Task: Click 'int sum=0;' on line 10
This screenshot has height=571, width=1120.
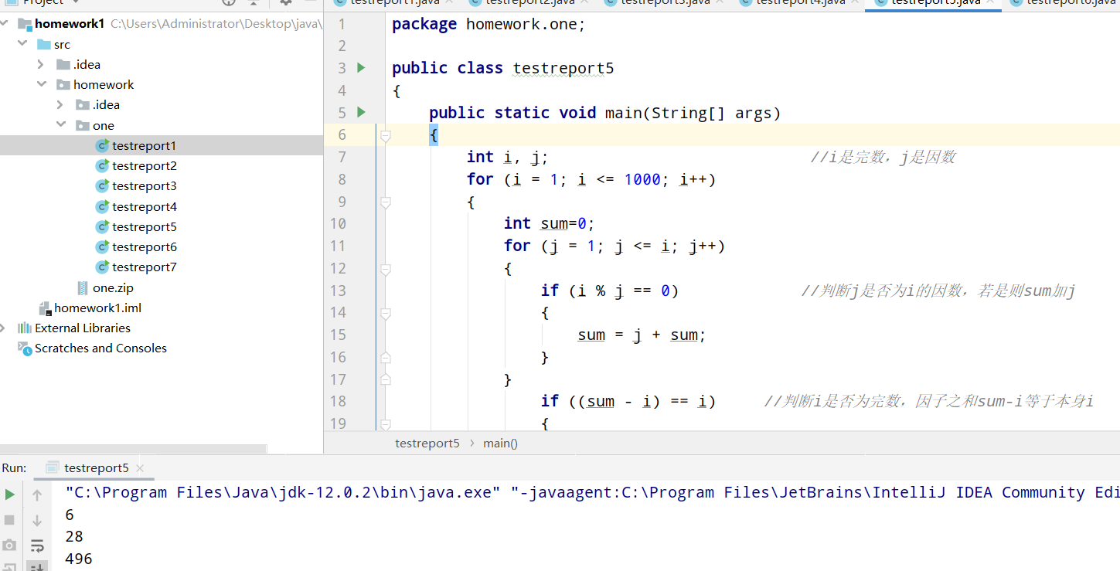Action: coord(550,223)
